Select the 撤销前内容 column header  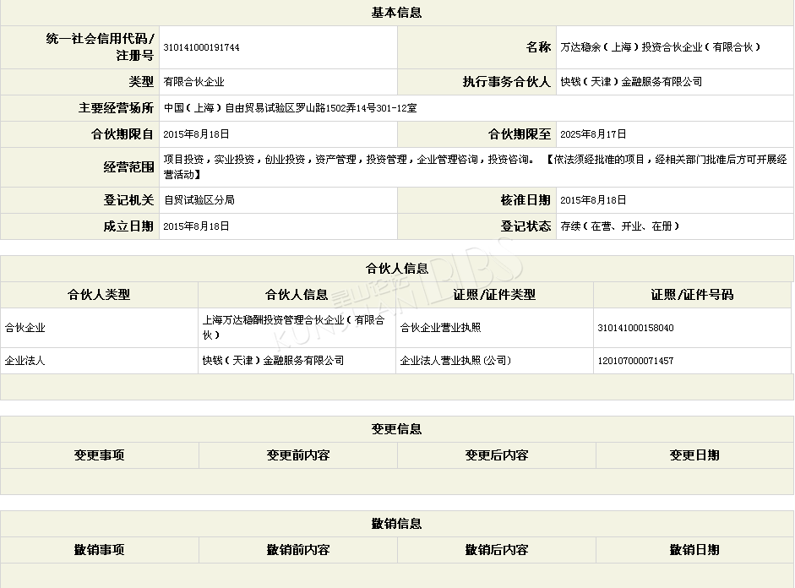(298, 550)
